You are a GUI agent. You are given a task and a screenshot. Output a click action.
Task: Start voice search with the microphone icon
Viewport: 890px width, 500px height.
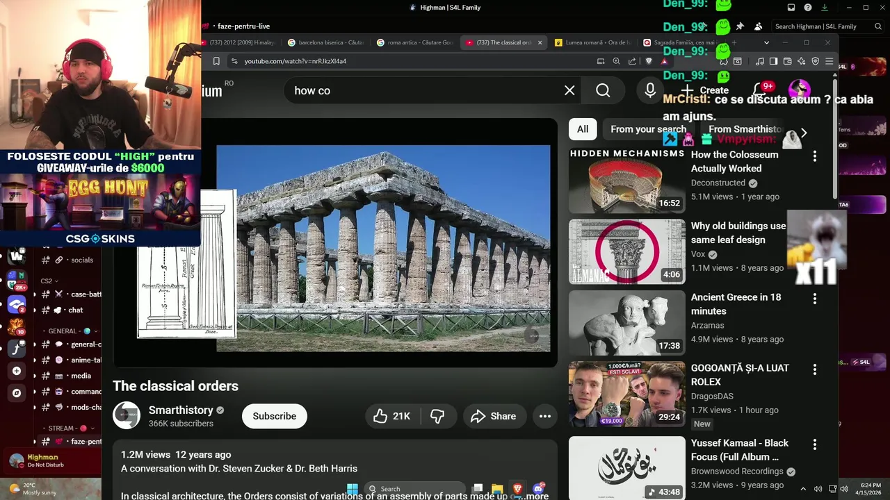(x=650, y=90)
